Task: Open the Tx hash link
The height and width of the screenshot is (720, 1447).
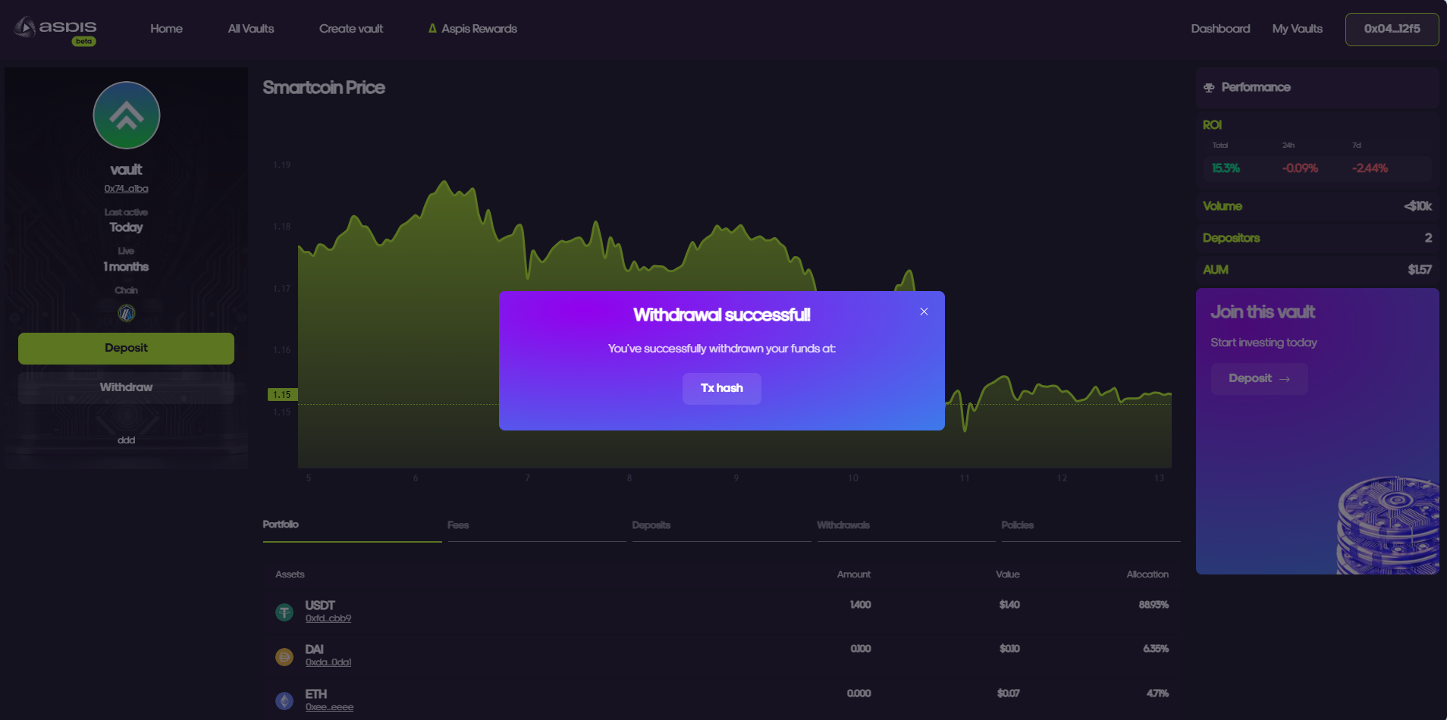Action: 721,388
